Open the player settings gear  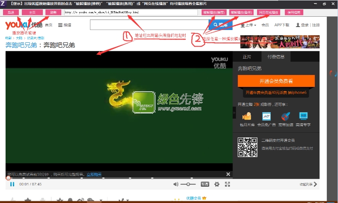point(217,184)
